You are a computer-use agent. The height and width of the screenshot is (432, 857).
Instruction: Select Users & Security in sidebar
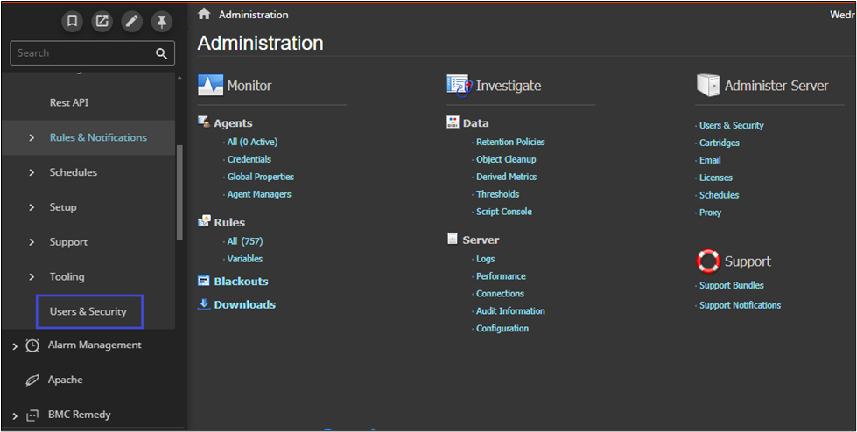[88, 311]
